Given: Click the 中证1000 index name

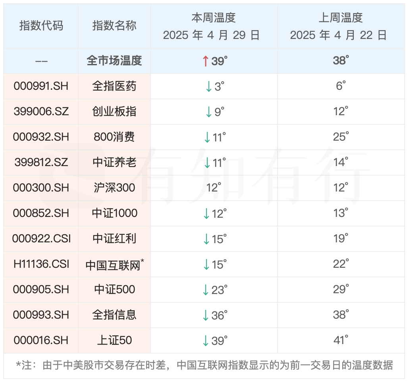Looking at the screenshot, I should coord(114,213).
